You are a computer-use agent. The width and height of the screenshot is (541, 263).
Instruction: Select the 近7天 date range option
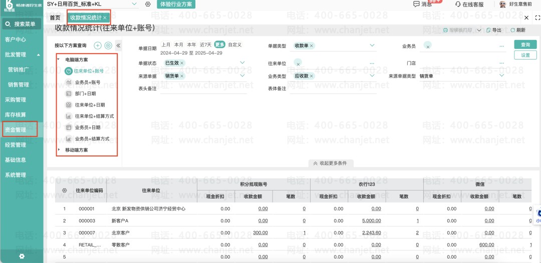pyautogui.click(x=206, y=45)
